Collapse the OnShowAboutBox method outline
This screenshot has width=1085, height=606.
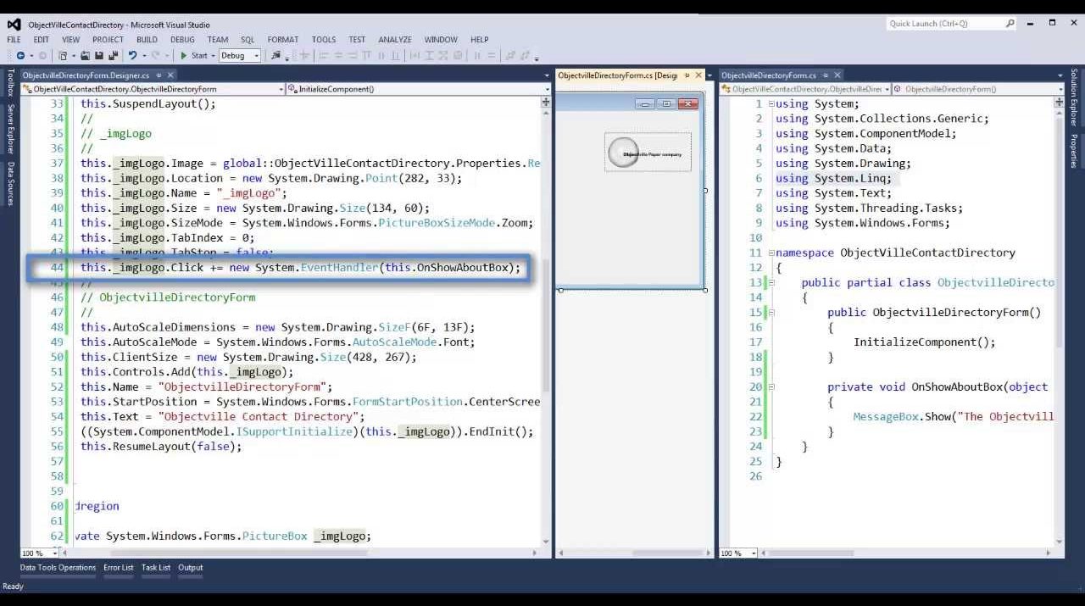point(771,386)
